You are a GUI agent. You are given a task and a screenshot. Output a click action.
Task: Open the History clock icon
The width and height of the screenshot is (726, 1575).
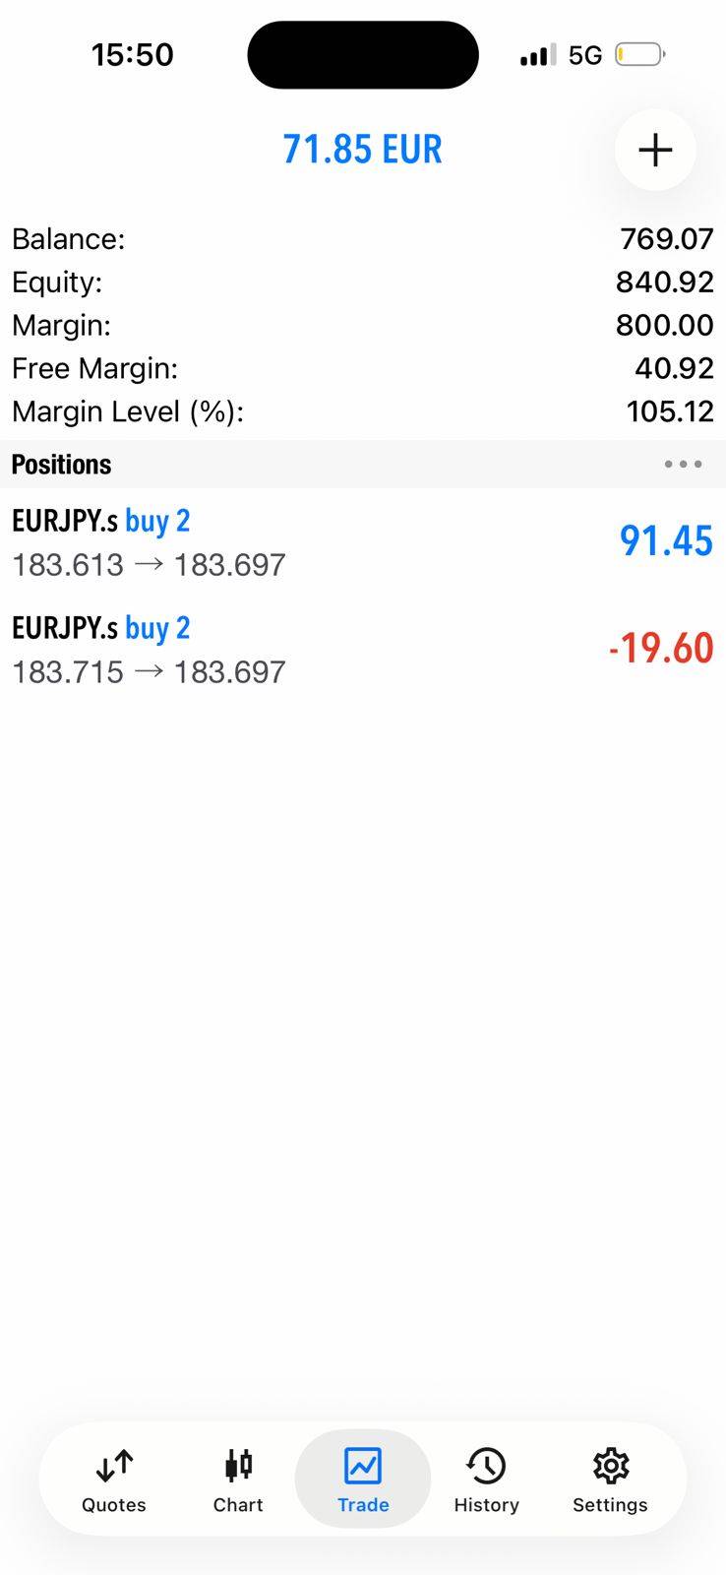point(486,1466)
